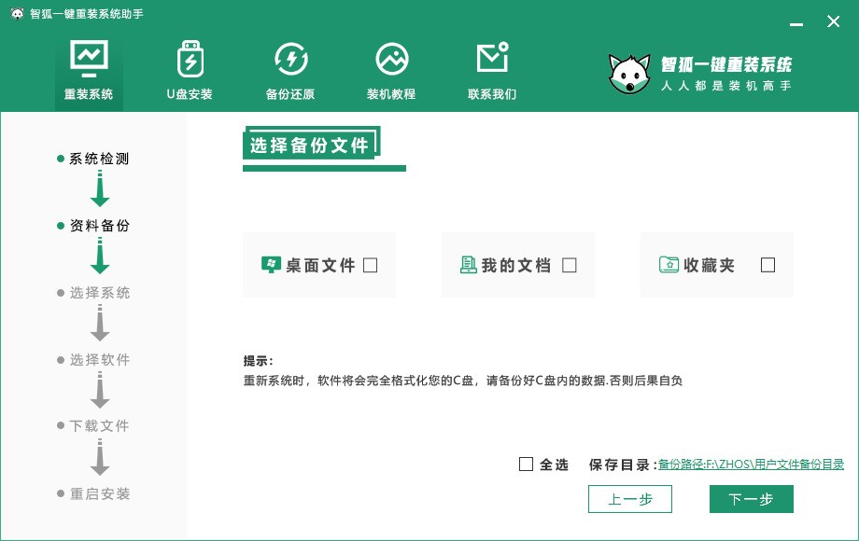Click the 收藏夹 star folder icon
859x541 pixels.
click(x=669, y=265)
